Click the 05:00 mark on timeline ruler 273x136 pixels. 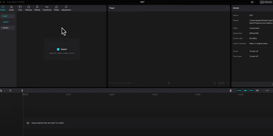(x=241, y=95)
